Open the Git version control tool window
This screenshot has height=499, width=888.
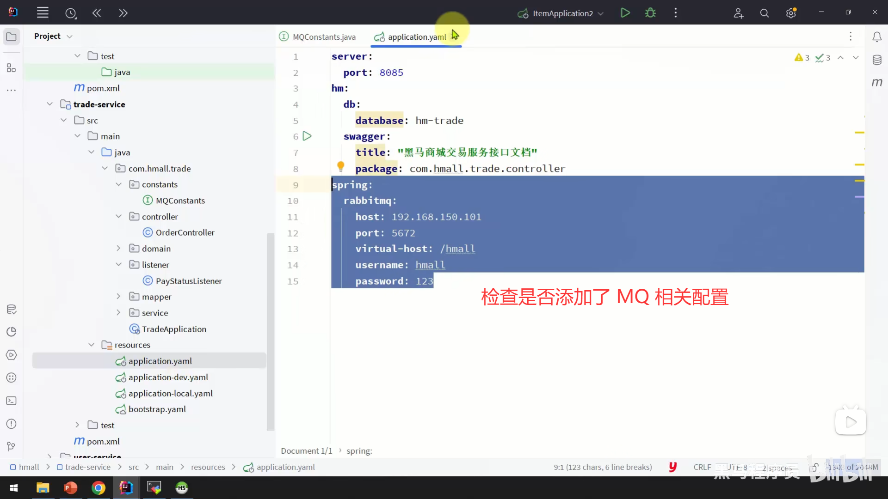pyautogui.click(x=11, y=446)
